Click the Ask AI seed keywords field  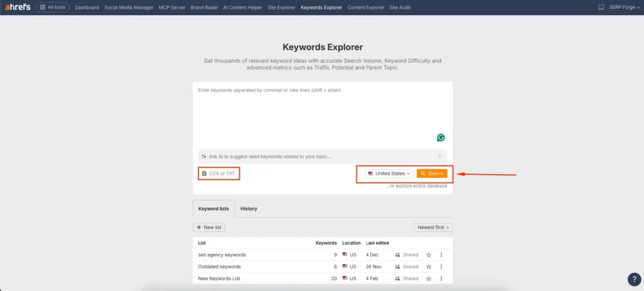pyautogui.click(x=323, y=156)
